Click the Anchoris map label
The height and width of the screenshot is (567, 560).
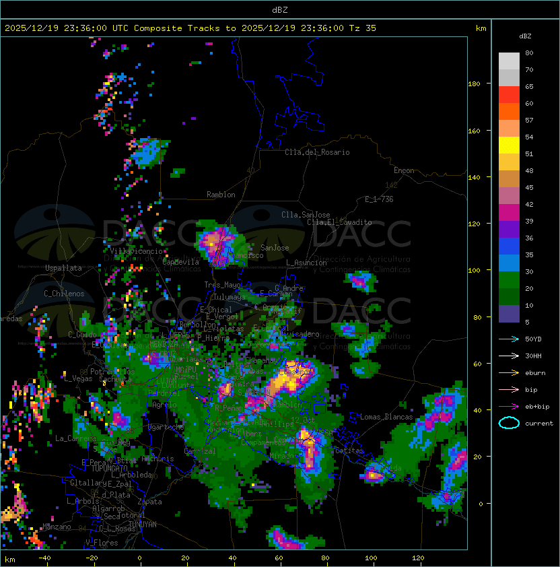(x=157, y=459)
